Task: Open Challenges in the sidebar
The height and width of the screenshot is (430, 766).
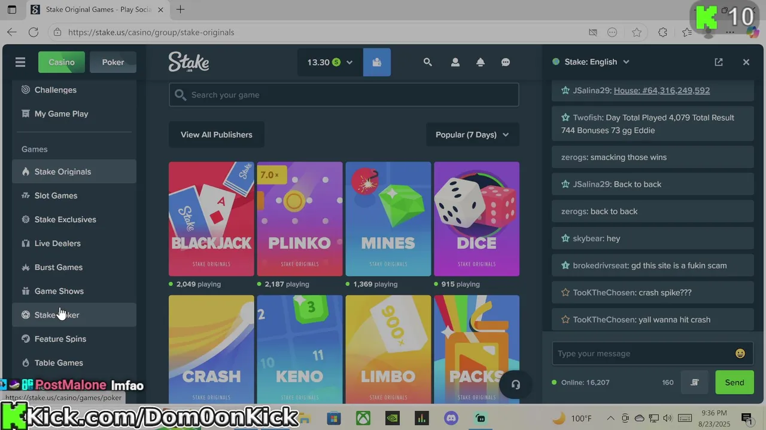Action: pos(74,90)
